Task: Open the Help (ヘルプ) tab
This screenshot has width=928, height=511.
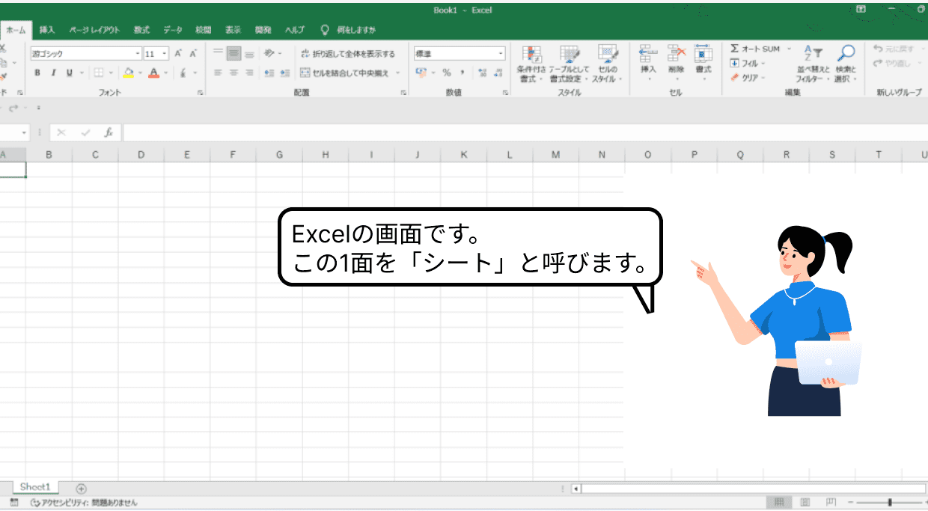Action: (x=295, y=30)
